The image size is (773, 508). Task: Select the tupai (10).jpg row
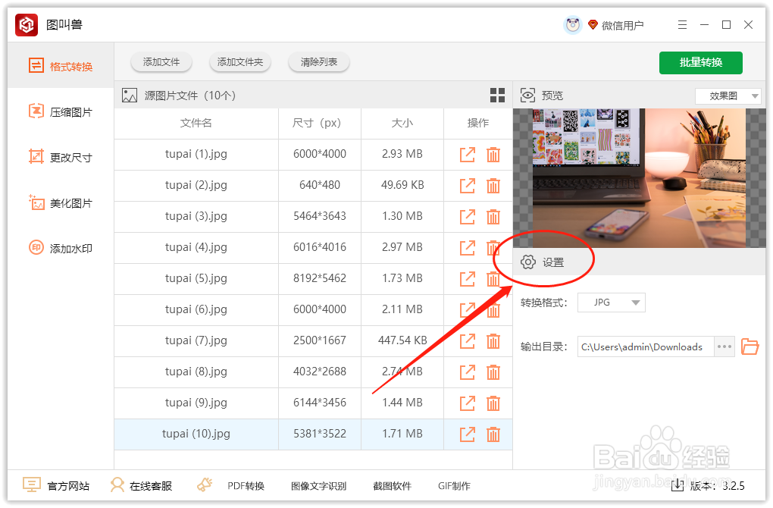click(x=196, y=434)
